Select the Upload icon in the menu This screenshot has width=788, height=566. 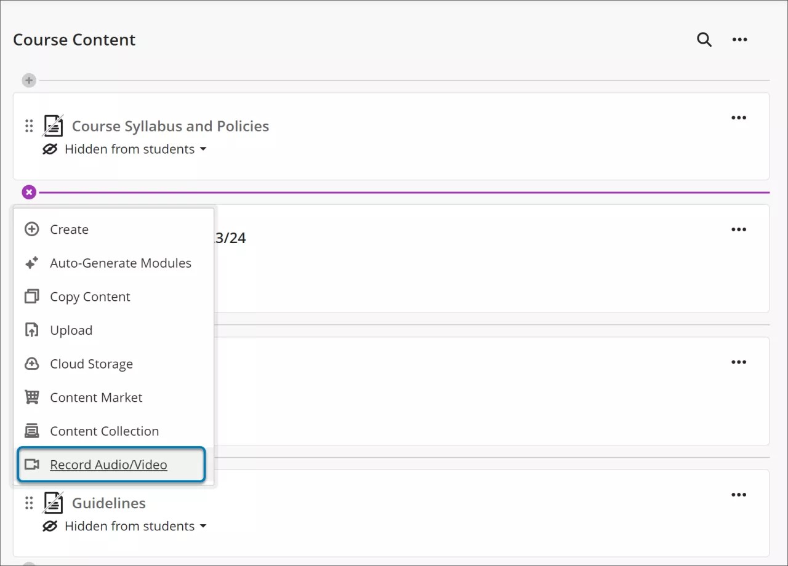click(x=31, y=330)
